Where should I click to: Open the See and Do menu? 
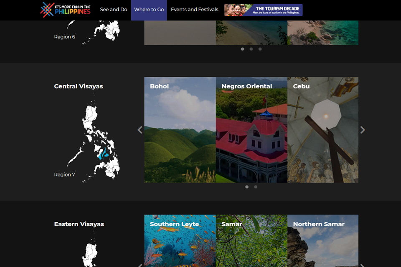114,10
